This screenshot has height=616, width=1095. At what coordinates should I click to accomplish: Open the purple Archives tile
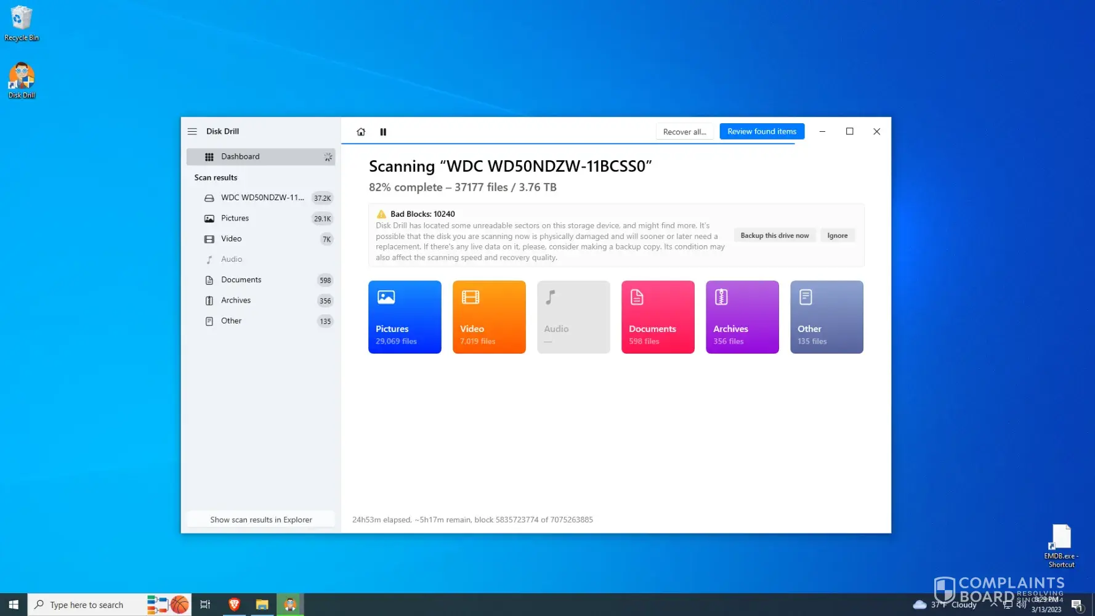pos(742,317)
